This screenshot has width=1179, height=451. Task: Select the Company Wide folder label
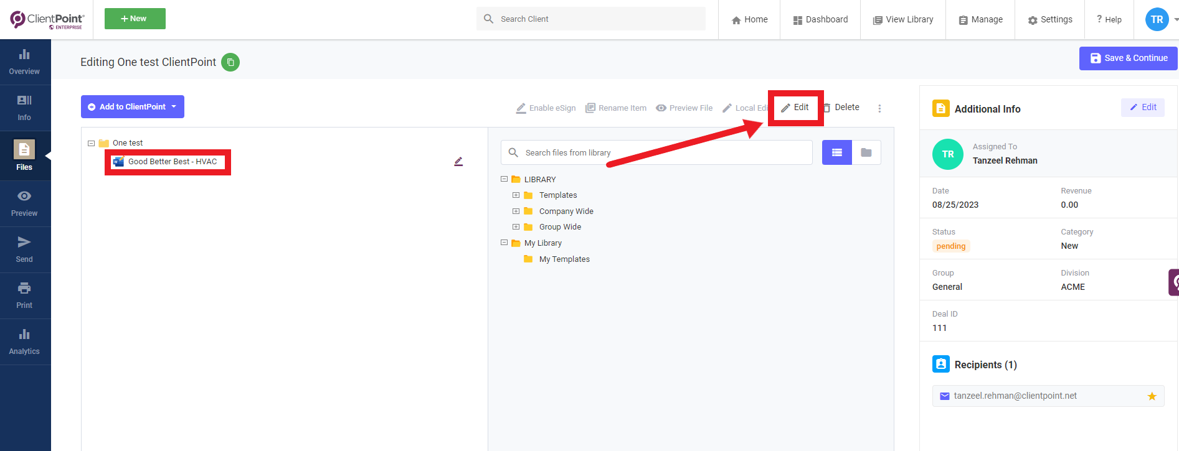[566, 212]
